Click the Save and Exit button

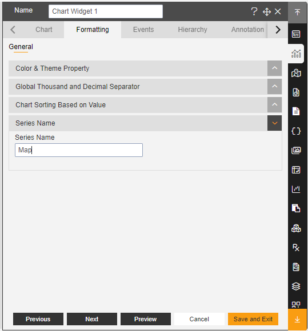pos(253,319)
